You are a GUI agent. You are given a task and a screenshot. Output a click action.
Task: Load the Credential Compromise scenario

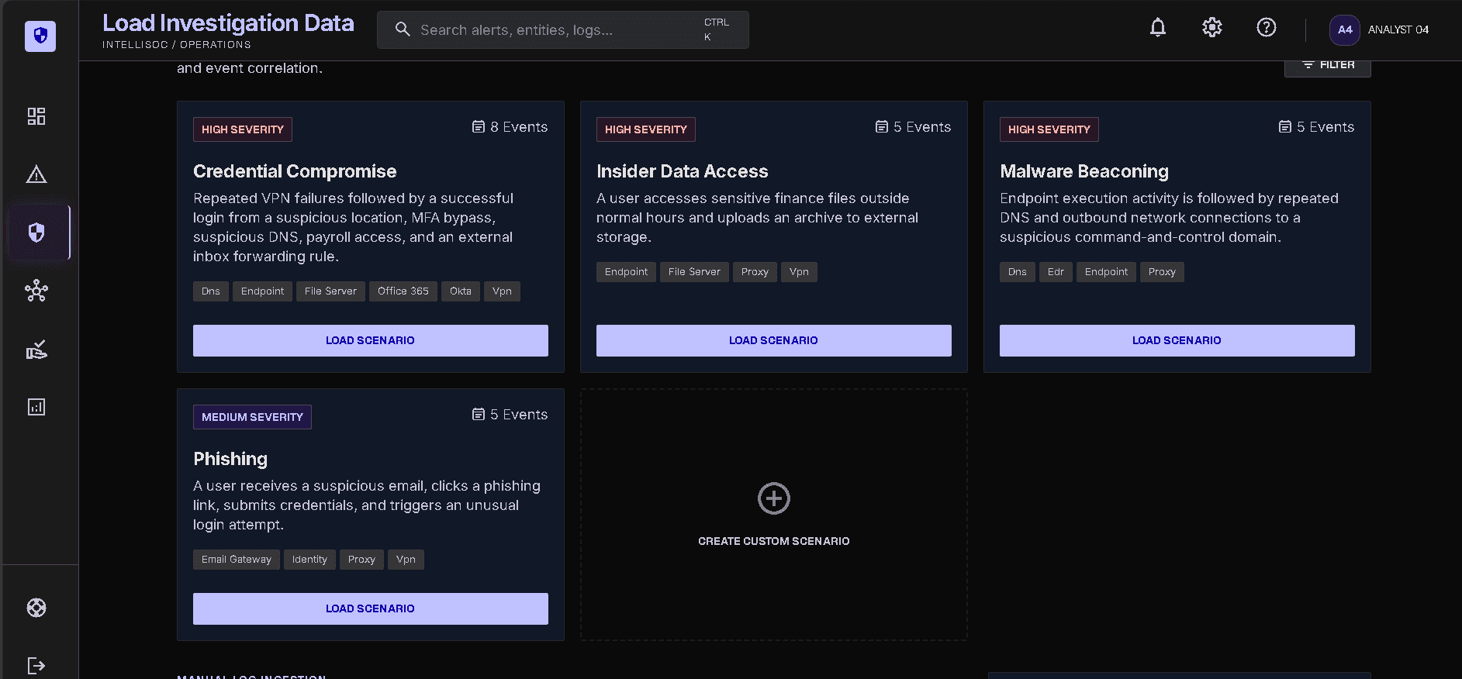371,340
